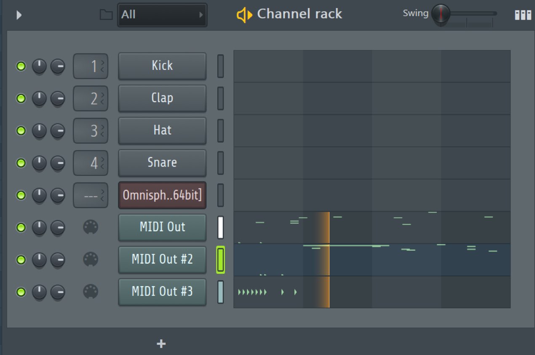Click the Hat volume knob

coord(58,131)
